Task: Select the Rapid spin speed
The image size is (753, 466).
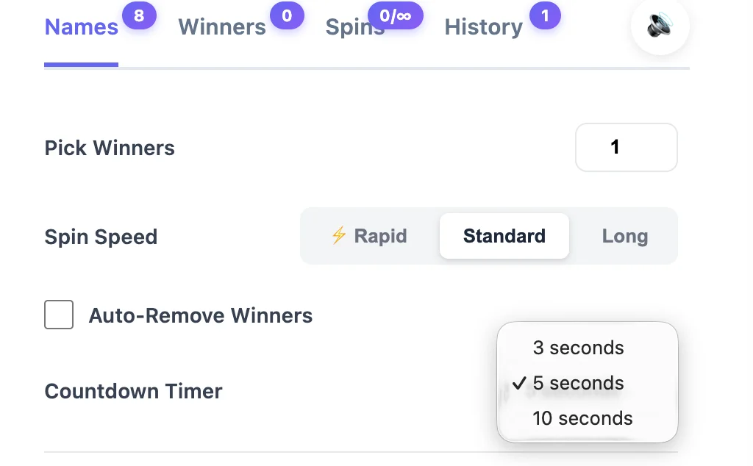Action: (370, 236)
